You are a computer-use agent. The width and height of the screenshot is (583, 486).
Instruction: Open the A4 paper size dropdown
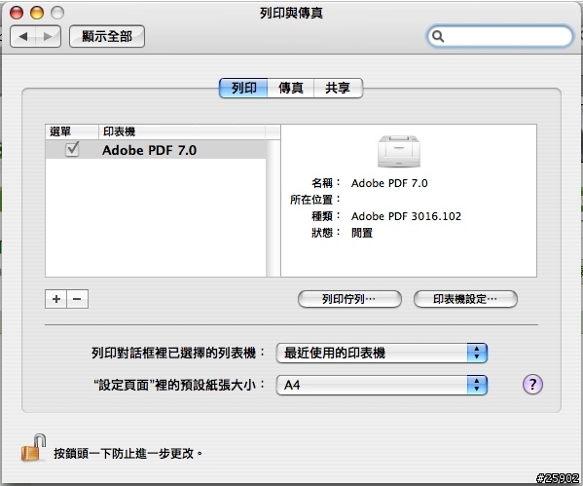pos(382,385)
